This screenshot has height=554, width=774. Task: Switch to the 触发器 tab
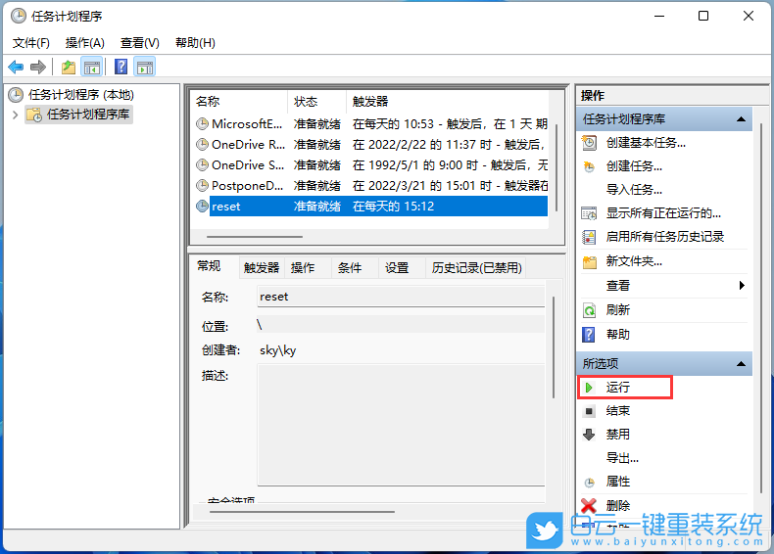point(262,268)
